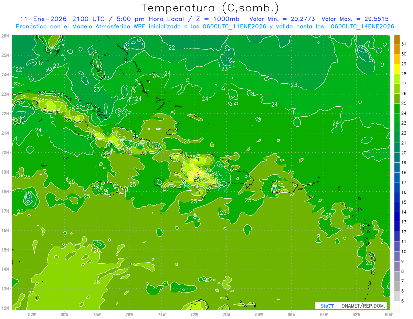413x319 pixels.
Task: Click the 'Valor Max. = 29.5515' text
Action: tap(356, 19)
